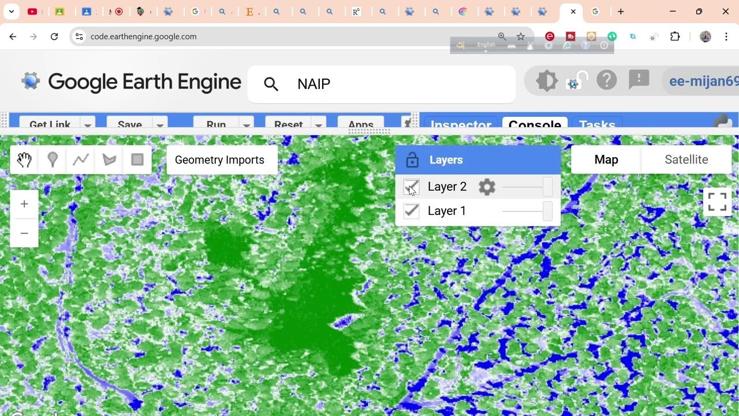Open Layer 2 visualization settings gear
The height and width of the screenshot is (416, 739).
tap(487, 187)
